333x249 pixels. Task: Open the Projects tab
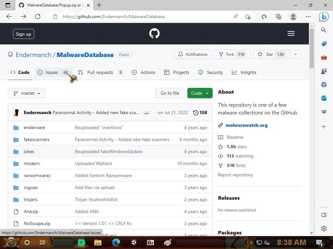click(177, 72)
